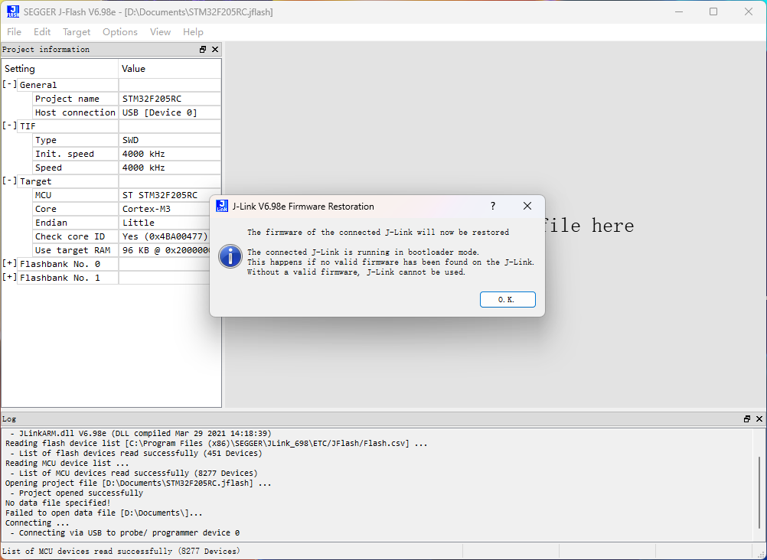This screenshot has width=767, height=560.
Task: Select the TIF tree row label
Action: [28, 126]
